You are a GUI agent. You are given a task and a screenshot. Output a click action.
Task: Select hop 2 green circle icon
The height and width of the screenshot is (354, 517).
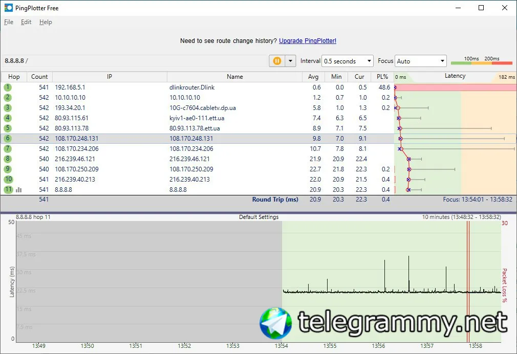pos(8,98)
